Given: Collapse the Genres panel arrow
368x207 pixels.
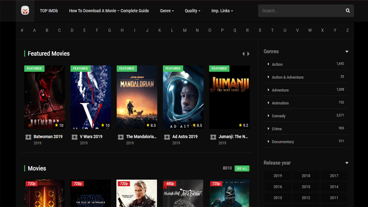Looking at the screenshot, I should [x=347, y=51].
